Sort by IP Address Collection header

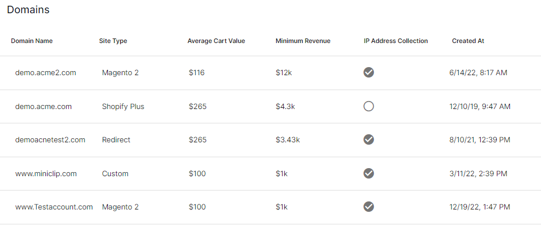coord(396,41)
